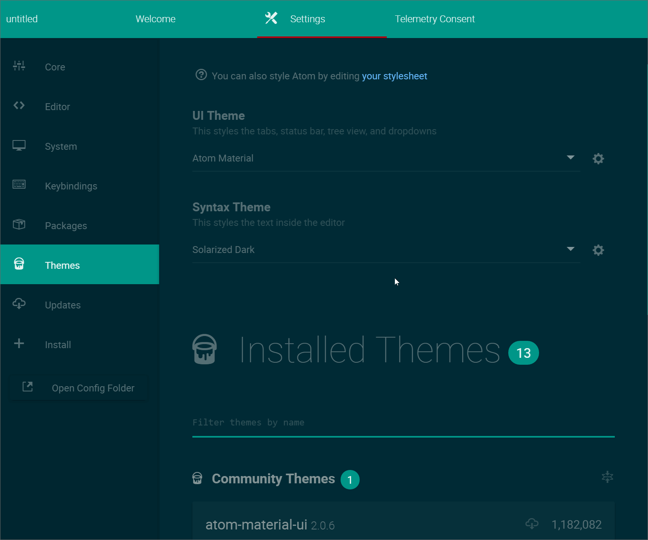Open Syntax Theme settings gear
Viewport: 648px width, 540px height.
point(598,250)
